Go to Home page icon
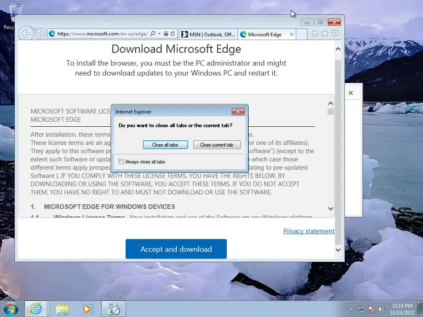Image resolution: width=423 pixels, height=317 pixels. click(x=314, y=33)
